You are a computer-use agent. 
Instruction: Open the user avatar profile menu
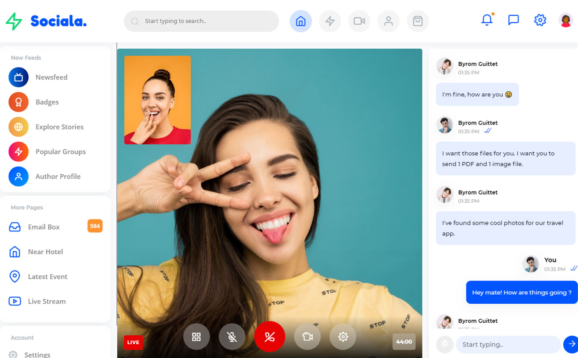(566, 20)
